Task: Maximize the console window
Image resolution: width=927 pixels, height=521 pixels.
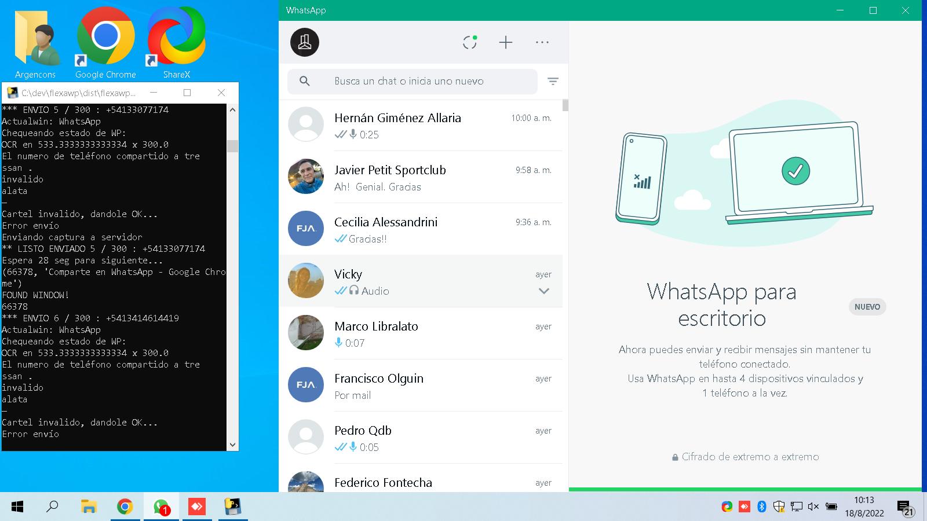Action: click(187, 93)
